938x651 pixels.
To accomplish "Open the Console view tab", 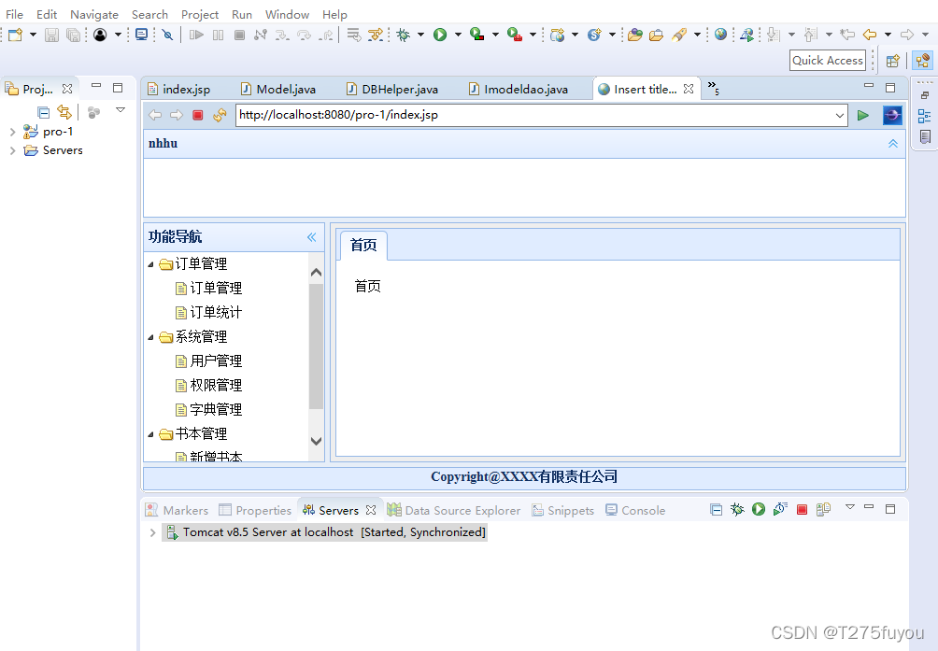I will [635, 511].
